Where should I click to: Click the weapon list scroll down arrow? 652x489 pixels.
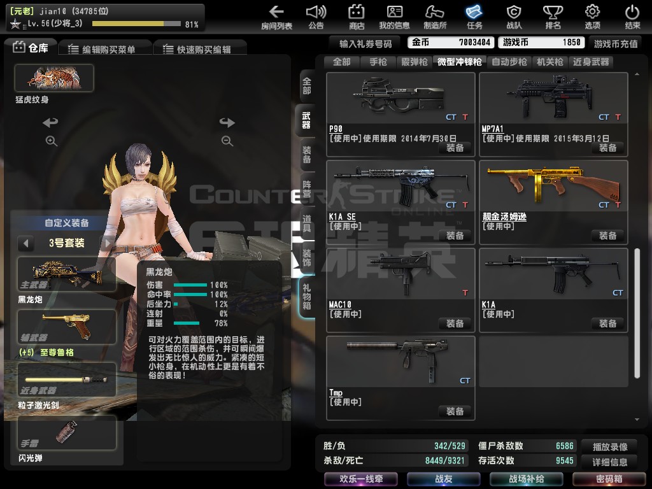(637, 420)
